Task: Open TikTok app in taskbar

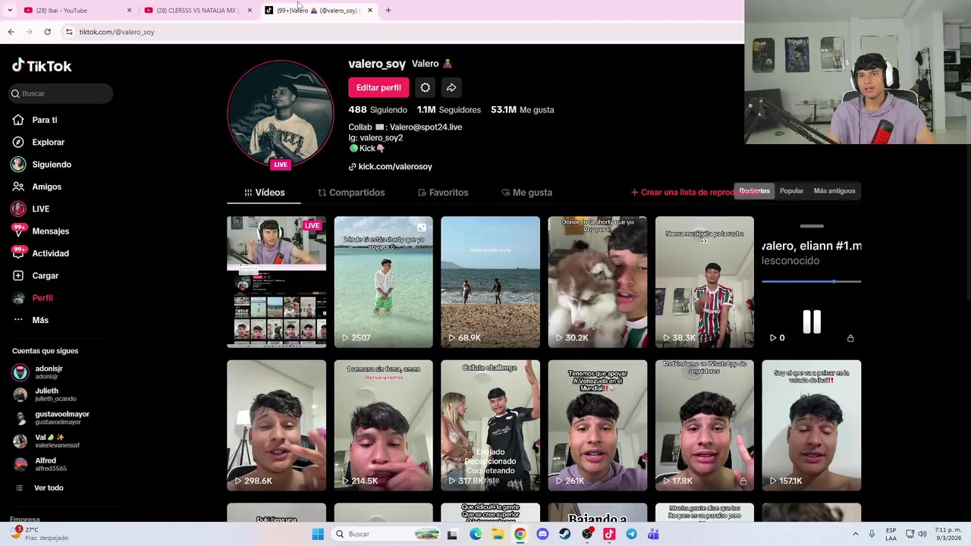Action: 609,534
